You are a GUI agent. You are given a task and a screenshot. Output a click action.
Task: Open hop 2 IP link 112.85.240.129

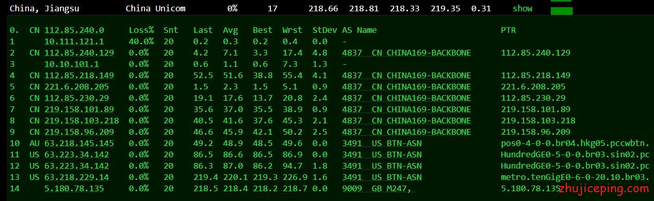(x=79, y=52)
